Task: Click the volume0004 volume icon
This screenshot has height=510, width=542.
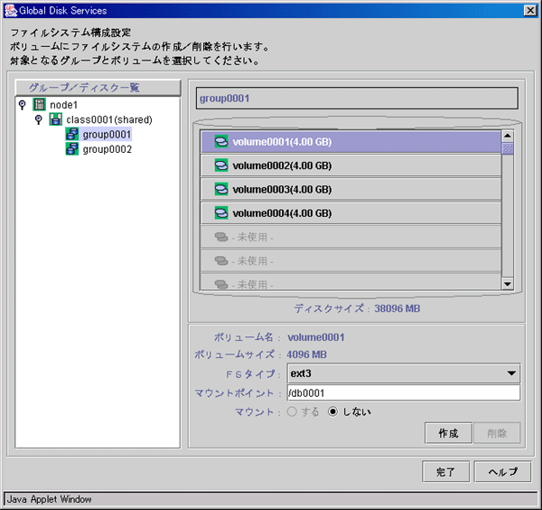Action: pyautogui.click(x=221, y=213)
